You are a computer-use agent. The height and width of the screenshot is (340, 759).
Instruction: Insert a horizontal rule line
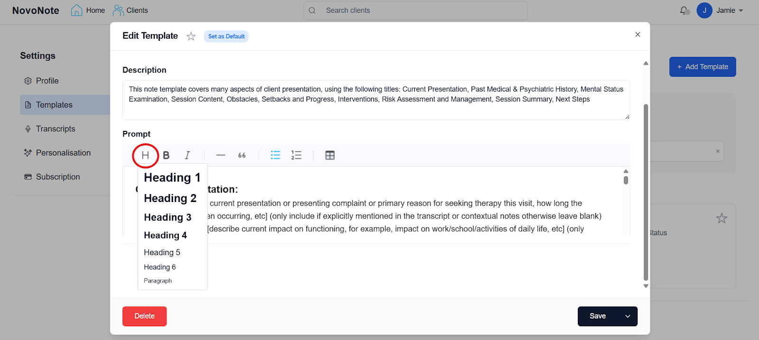221,156
